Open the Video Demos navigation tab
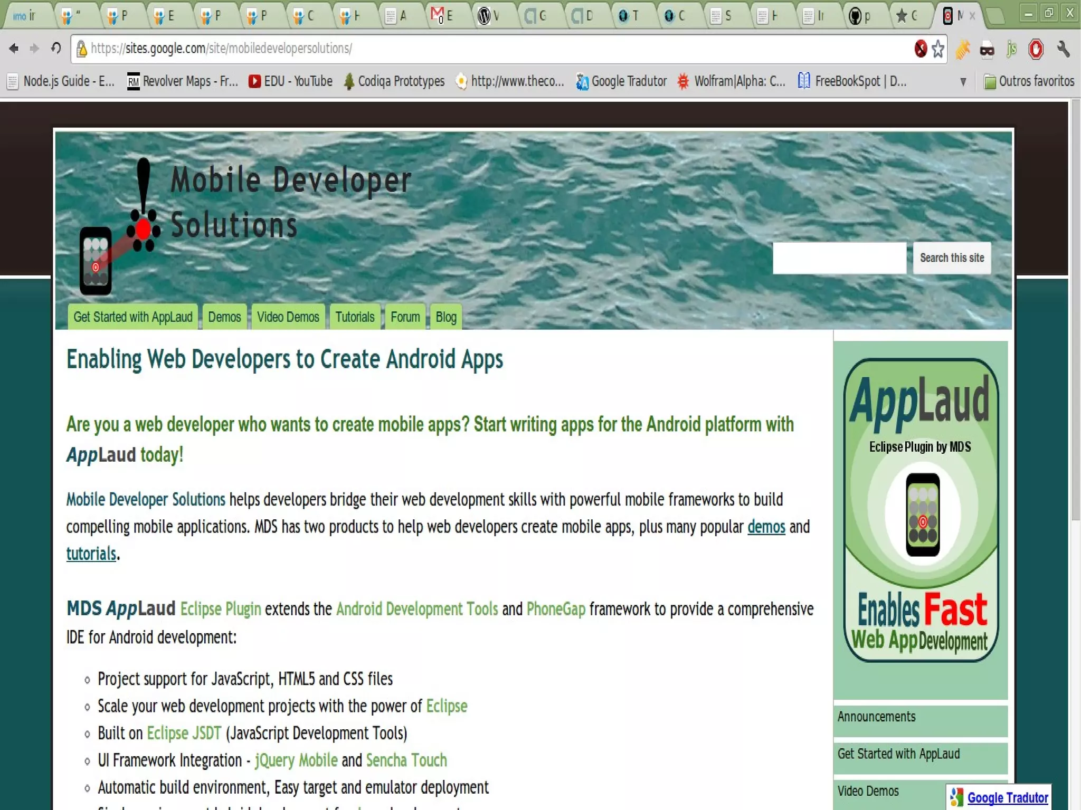Screen dimensions: 1081x810 pos(288,317)
